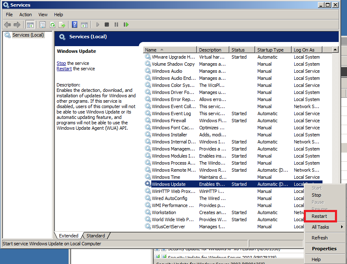
Task: Select WinHTTP Web Prox... service
Action: (x=224, y=191)
